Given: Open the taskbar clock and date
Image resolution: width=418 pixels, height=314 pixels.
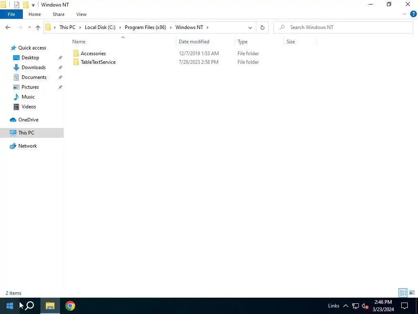Looking at the screenshot, I should (383, 306).
